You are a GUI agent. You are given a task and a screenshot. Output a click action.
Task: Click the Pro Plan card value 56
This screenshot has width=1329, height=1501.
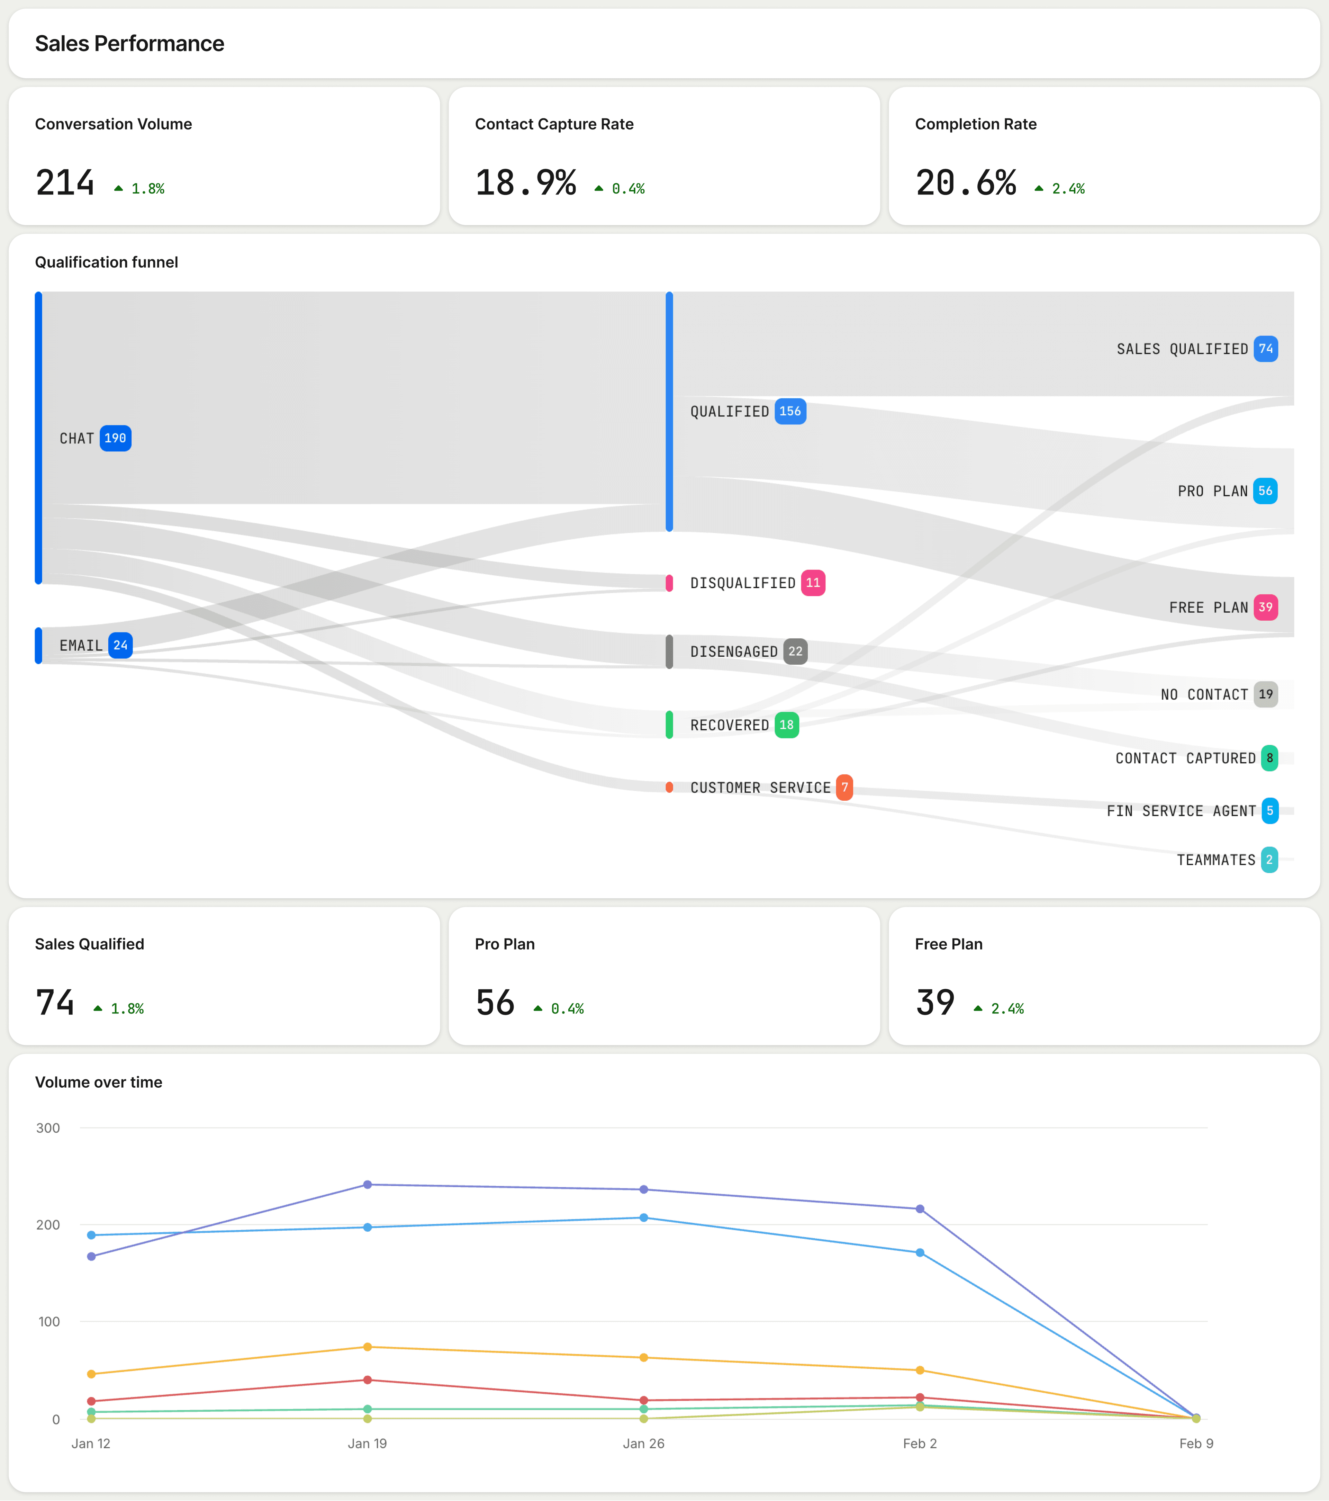pos(496,1003)
